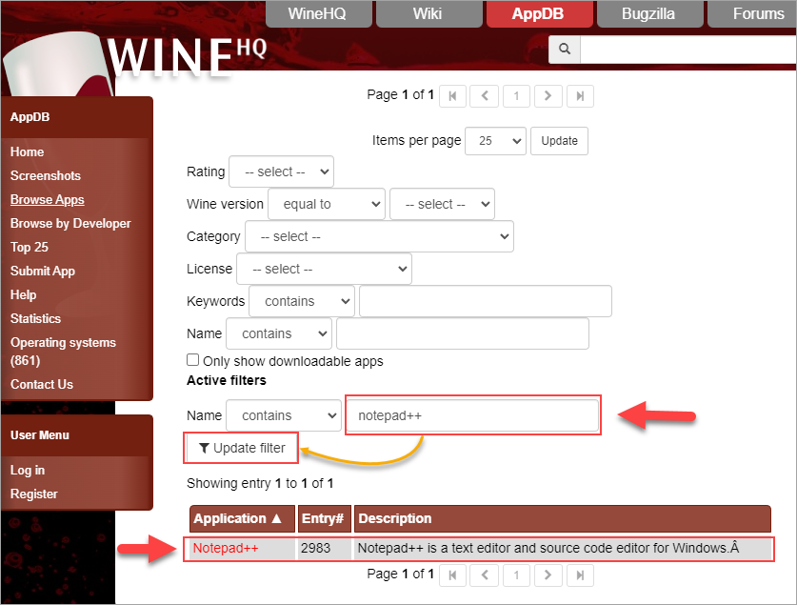The width and height of the screenshot is (797, 605).
Task: Sort by Description column header
Action: coord(562,518)
